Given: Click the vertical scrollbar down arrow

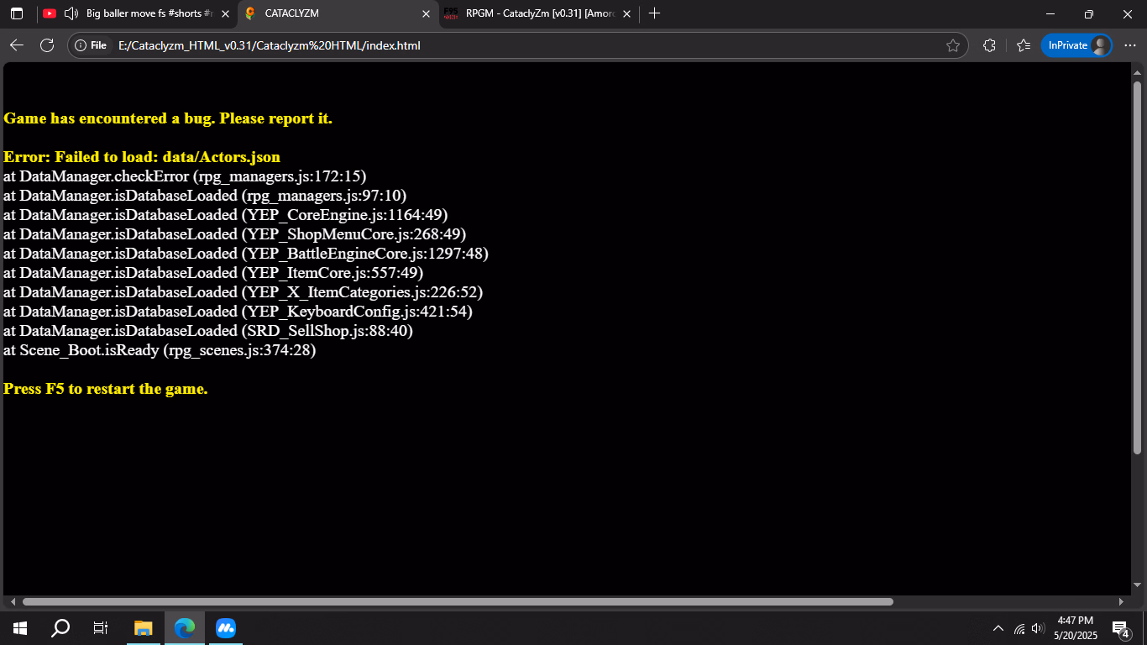Looking at the screenshot, I should [1138, 585].
